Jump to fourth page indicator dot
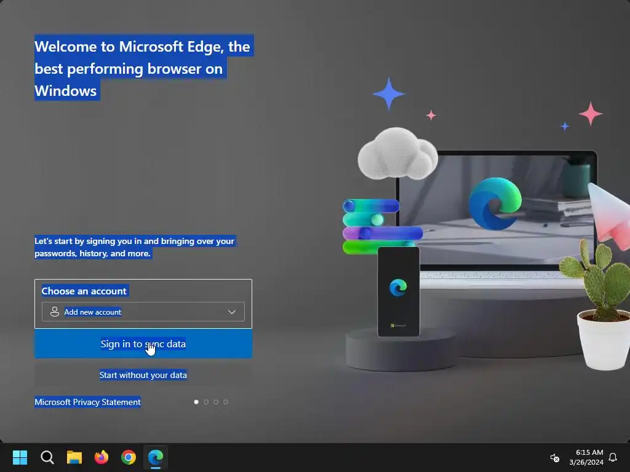The width and height of the screenshot is (630, 472). [226, 402]
